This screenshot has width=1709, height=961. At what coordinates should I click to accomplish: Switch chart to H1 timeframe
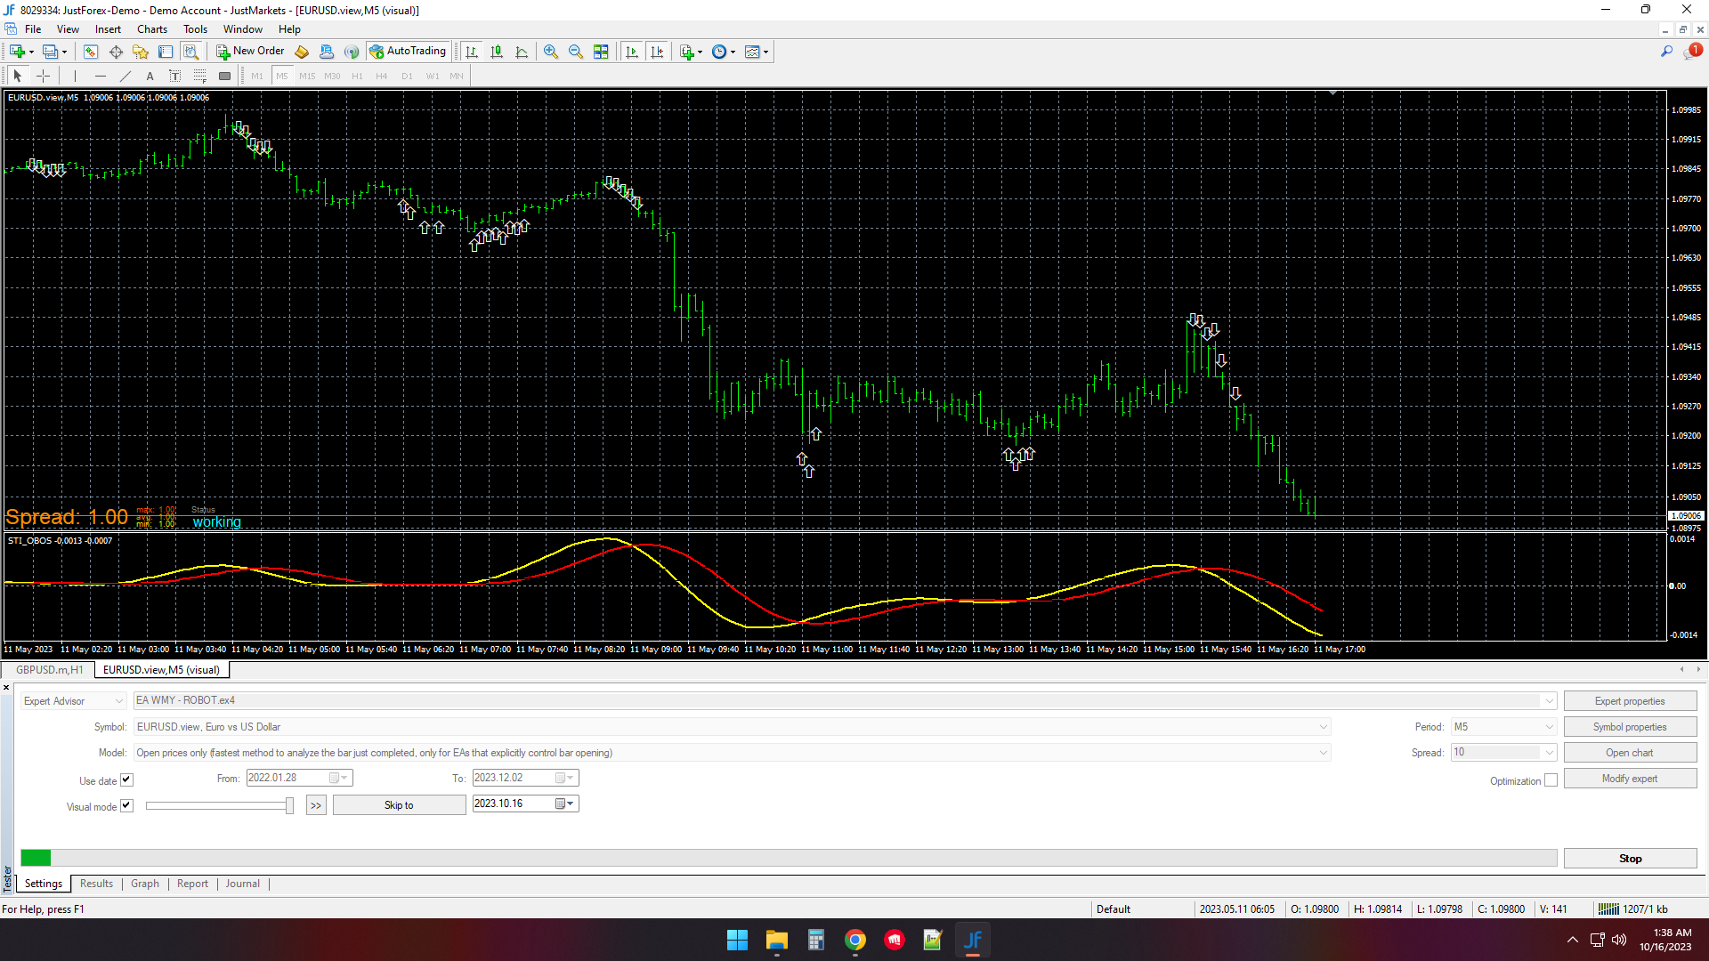(357, 76)
